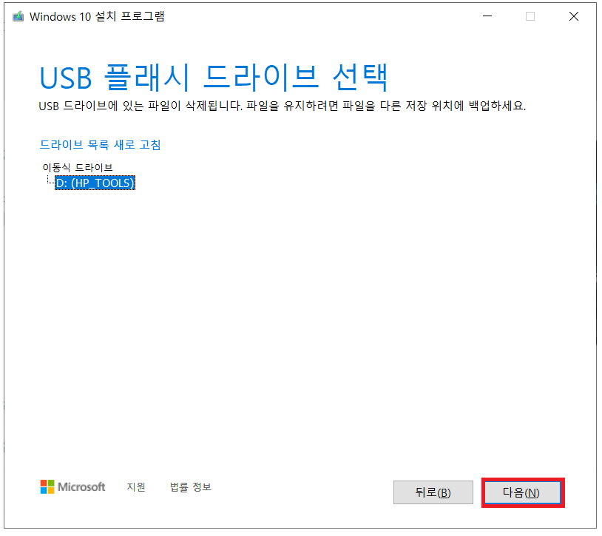Click the Windows 10 설치 프로그램 title text

[x=97, y=16]
